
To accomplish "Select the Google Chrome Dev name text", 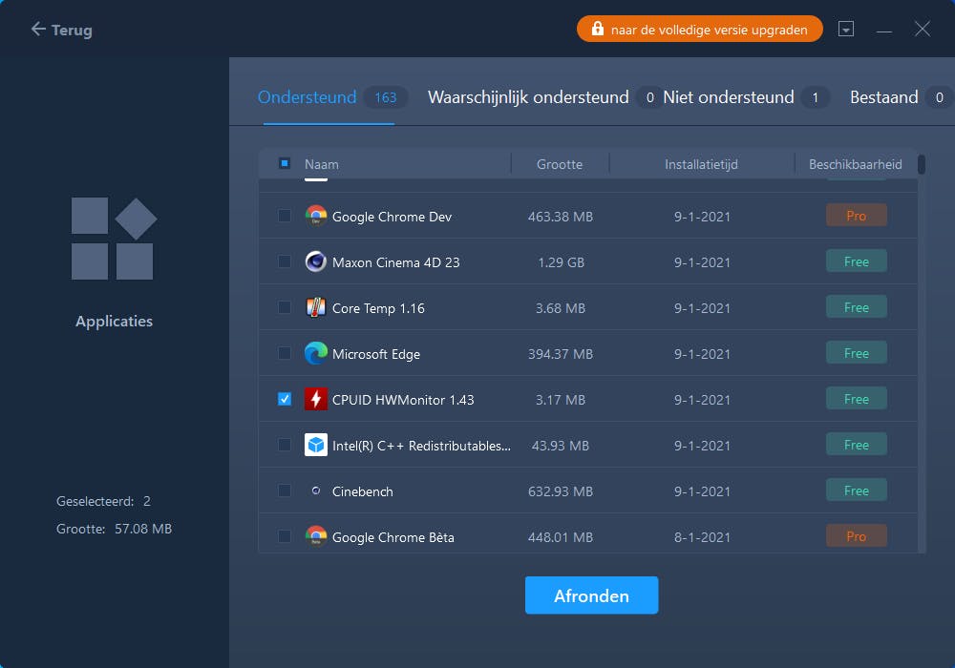I will tap(392, 217).
